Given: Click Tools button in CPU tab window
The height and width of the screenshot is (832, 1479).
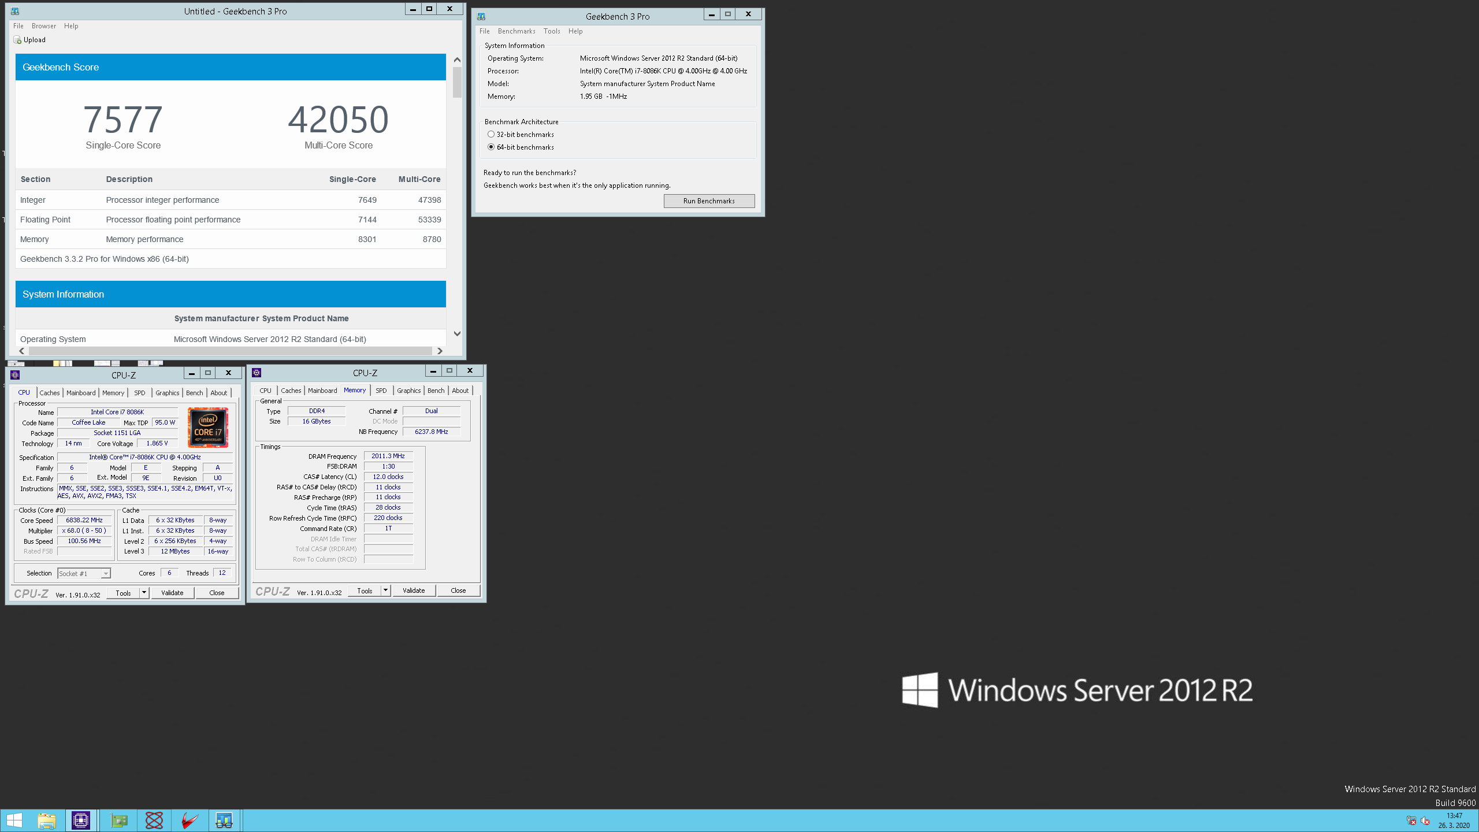Looking at the screenshot, I should pyautogui.click(x=123, y=593).
